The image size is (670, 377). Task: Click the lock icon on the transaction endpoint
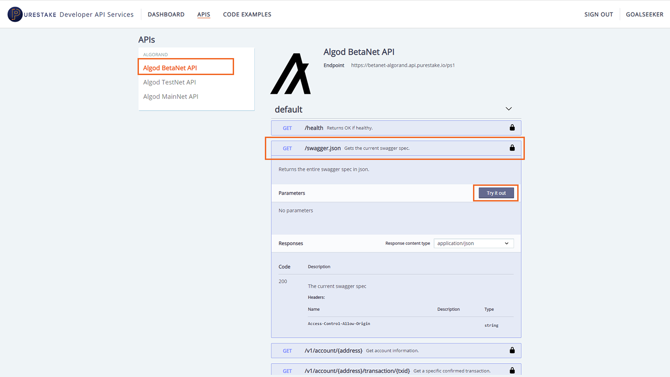[512, 370]
